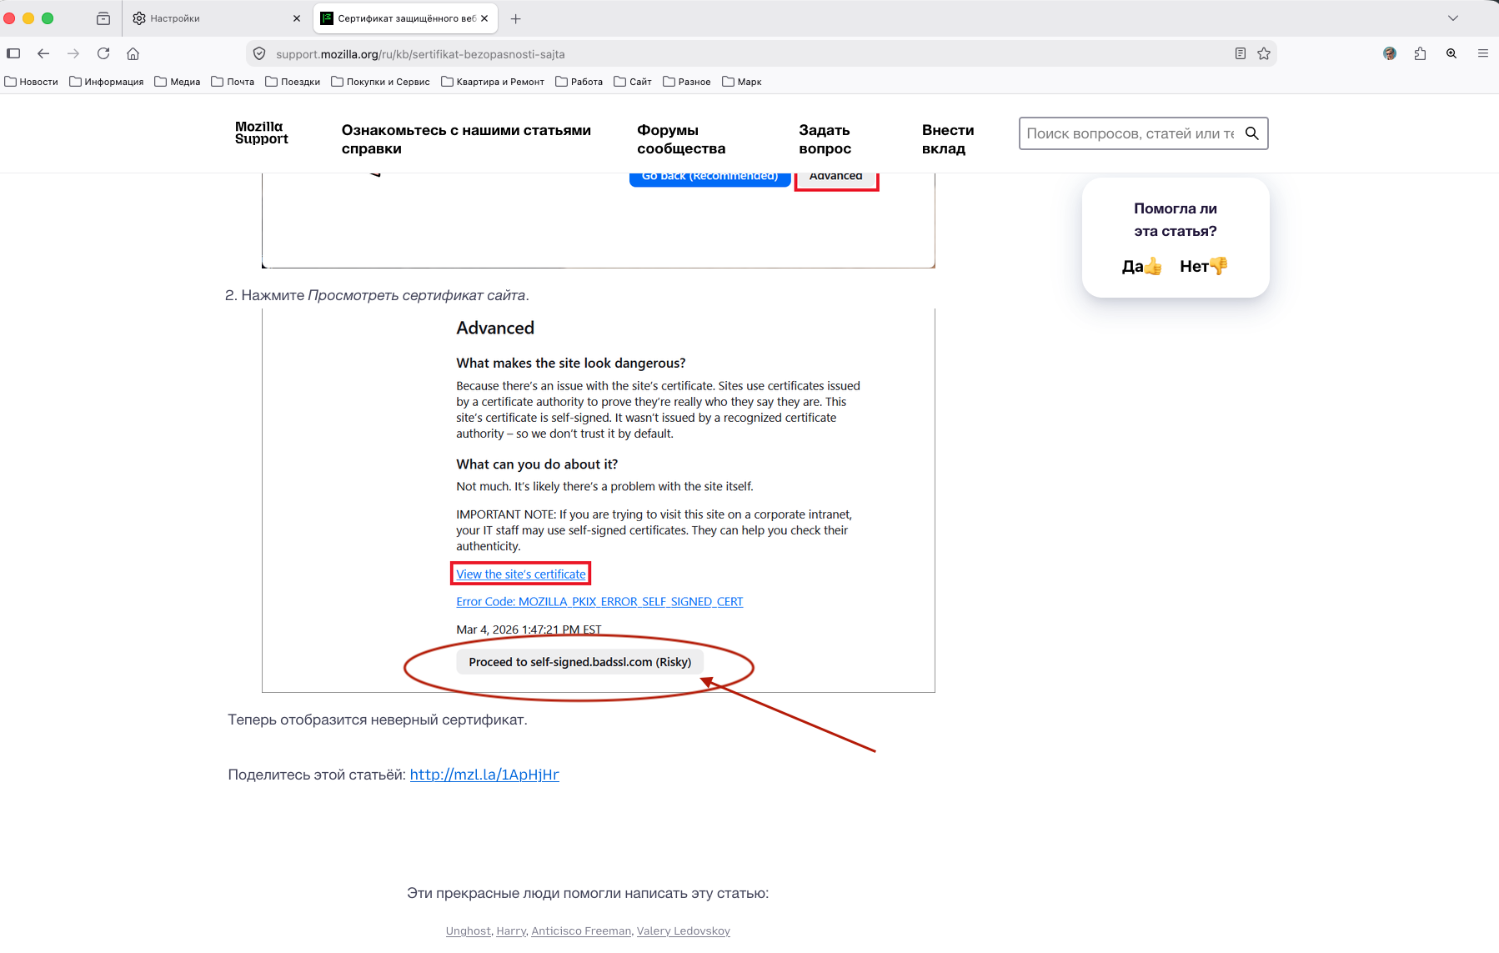Toggle the Firefox sidebar icon
The width and height of the screenshot is (1499, 953).
point(13,53)
